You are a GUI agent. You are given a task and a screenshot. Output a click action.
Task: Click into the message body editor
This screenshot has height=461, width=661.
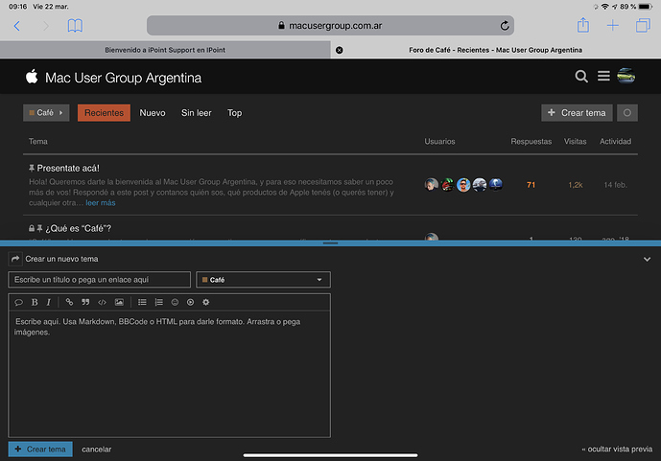tap(170, 374)
